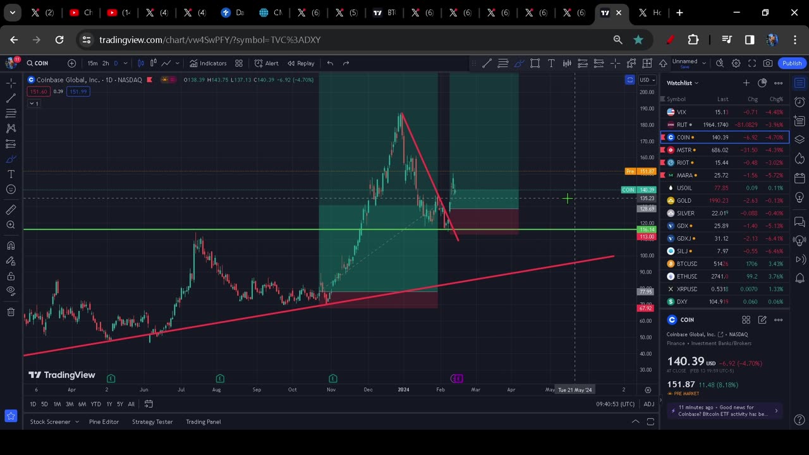Expand the Watchlist dropdown
Screen dimensions: 809x455
click(683, 83)
